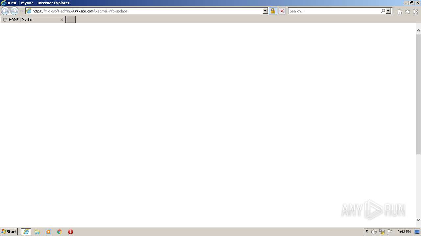
Task: Restore down the Internet Explorer window
Action: click(412, 3)
